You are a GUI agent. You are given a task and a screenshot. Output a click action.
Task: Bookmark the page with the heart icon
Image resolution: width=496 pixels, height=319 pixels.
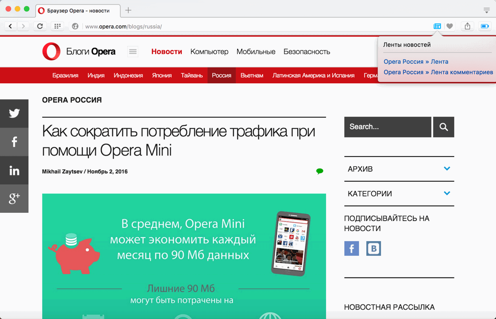point(449,26)
